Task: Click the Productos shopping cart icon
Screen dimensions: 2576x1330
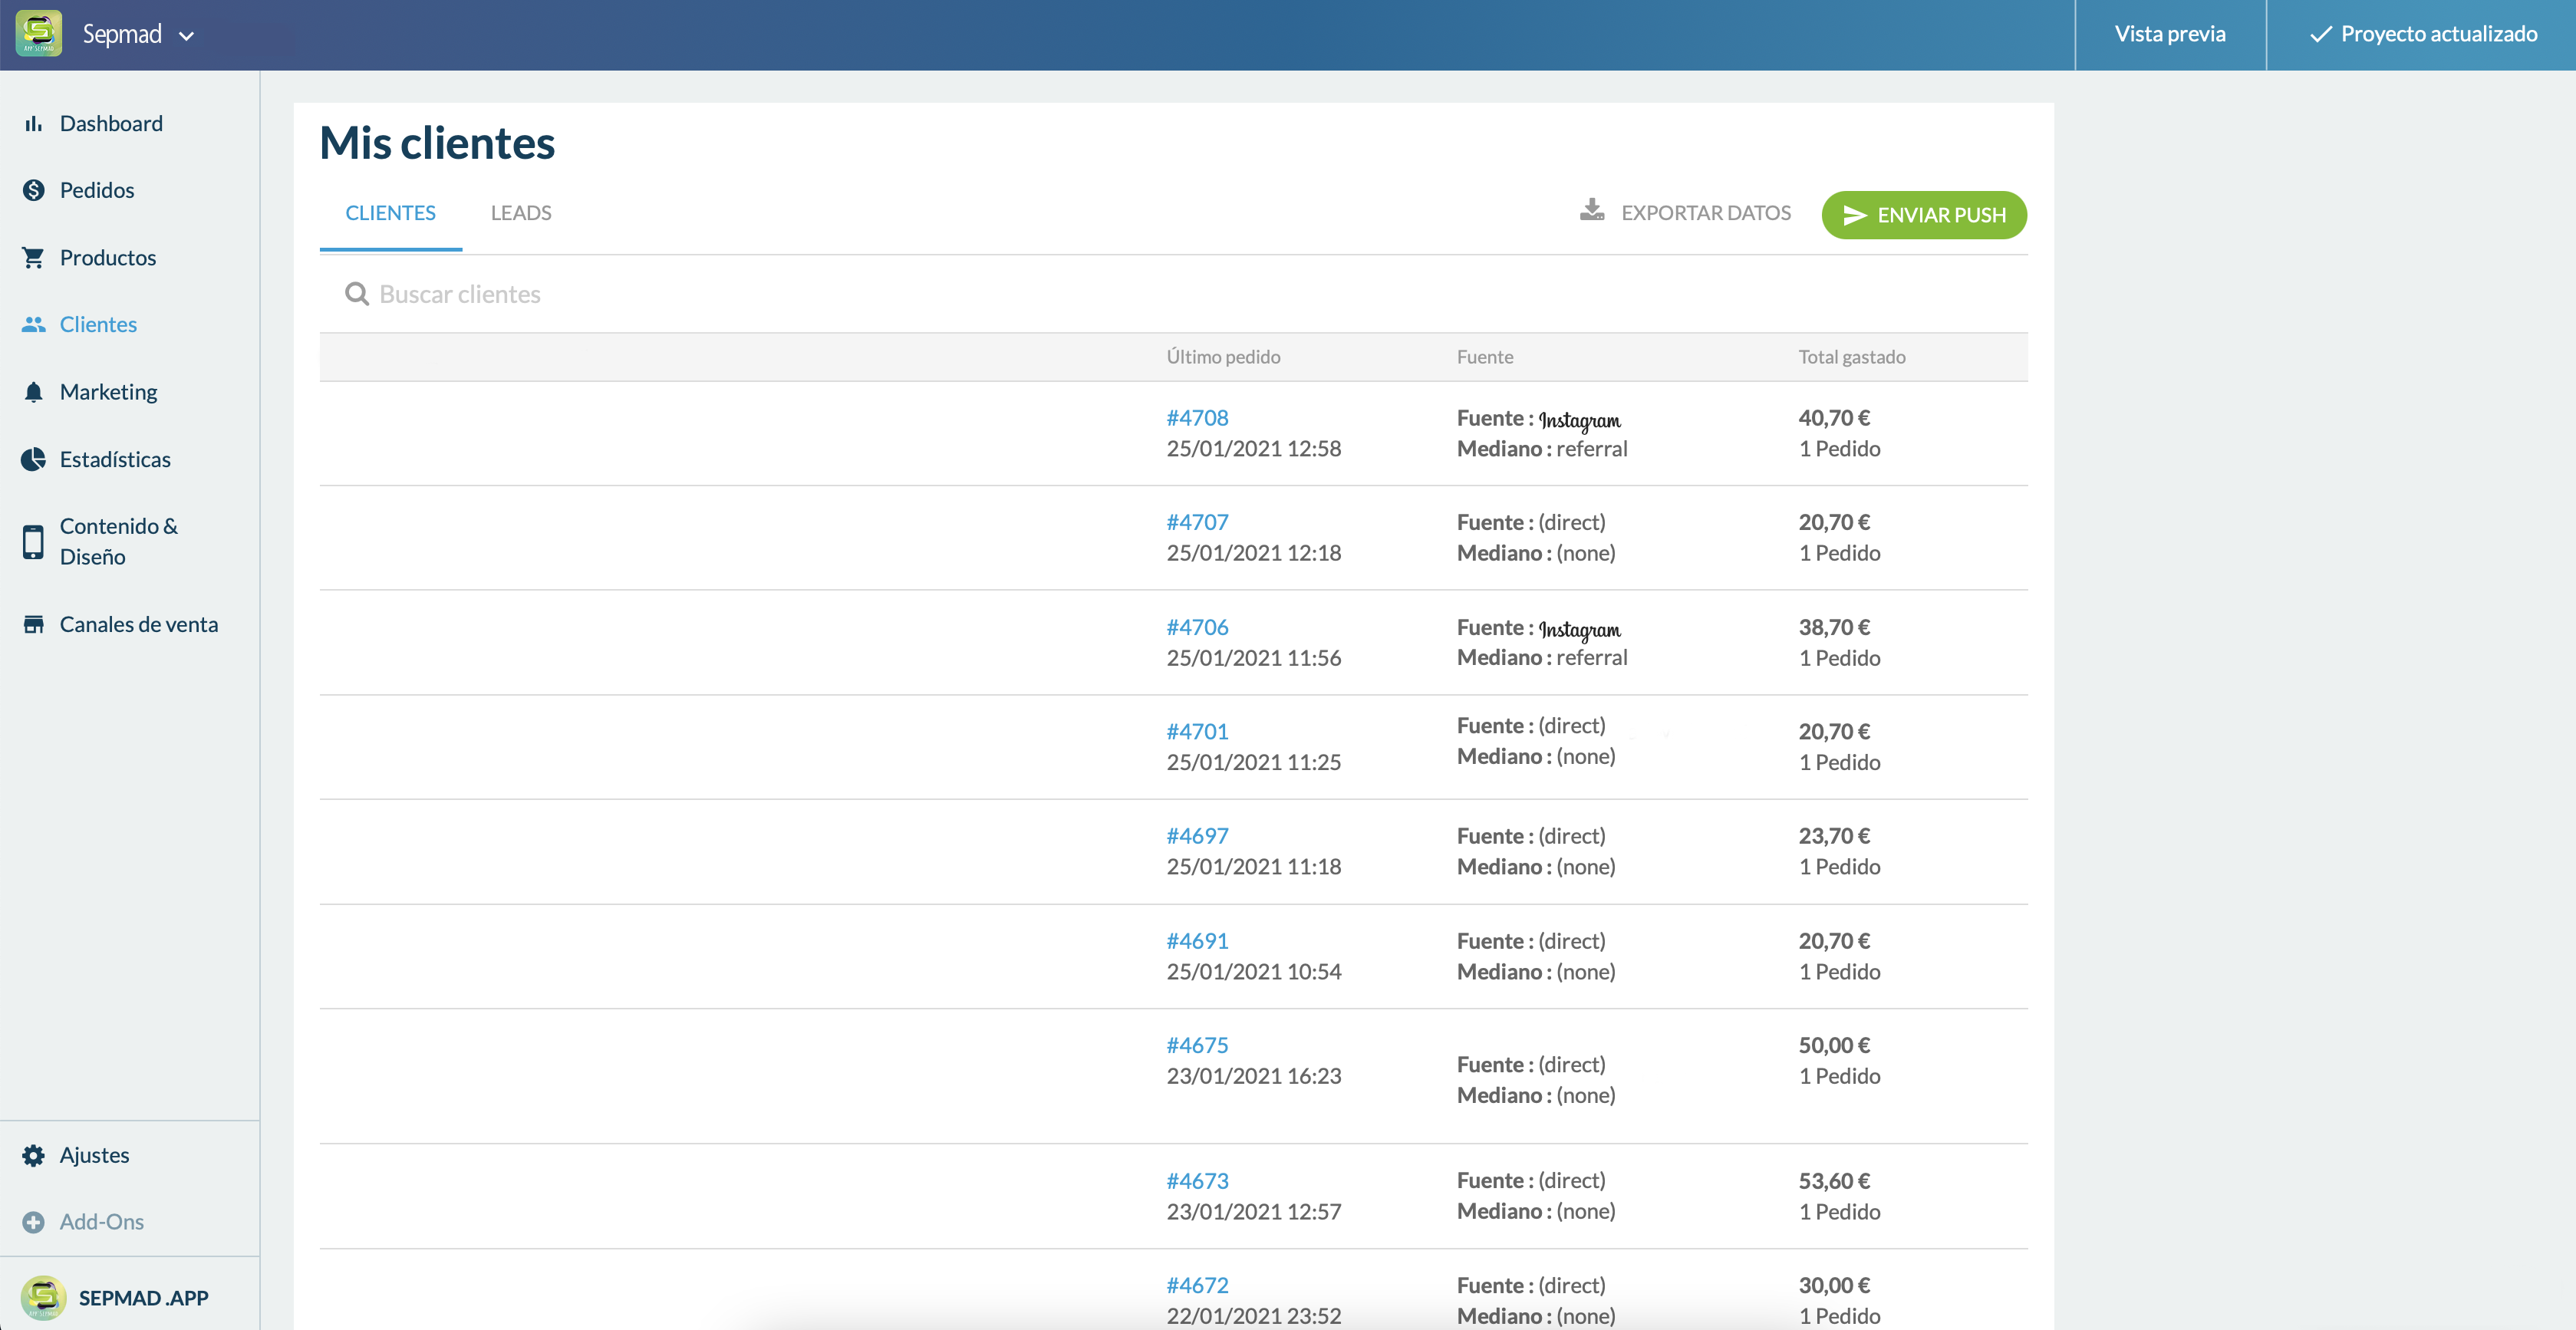Action: (x=33, y=257)
